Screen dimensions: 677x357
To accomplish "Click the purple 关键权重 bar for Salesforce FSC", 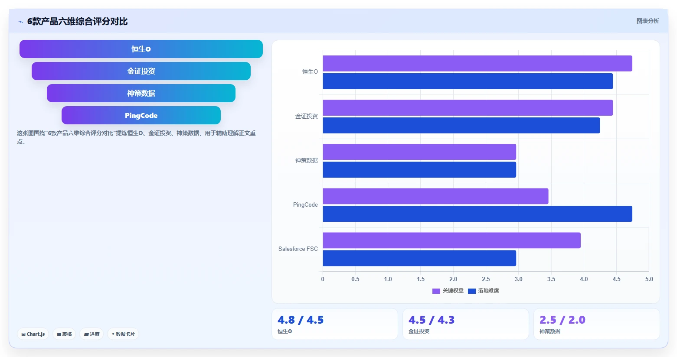I will tap(451, 240).
